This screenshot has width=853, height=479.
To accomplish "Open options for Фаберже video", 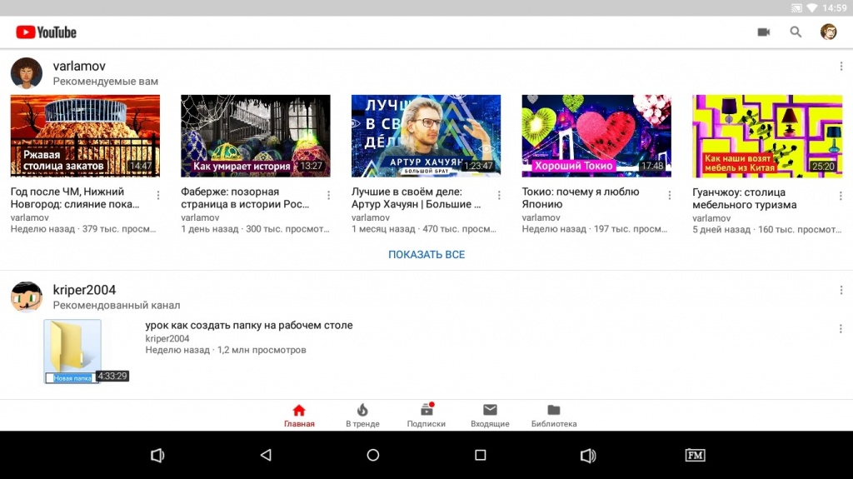I will pos(328,196).
